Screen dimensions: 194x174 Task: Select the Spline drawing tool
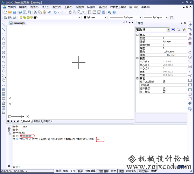click(4, 62)
